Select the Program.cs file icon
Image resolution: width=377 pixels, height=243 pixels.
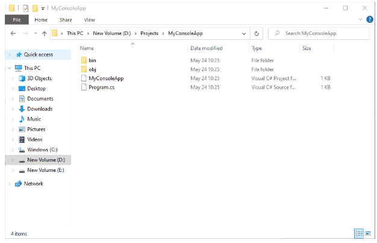[84, 87]
